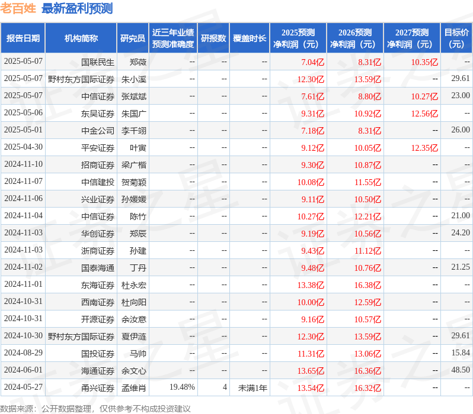Click date cell 2025-05-06
Screen dimensions: 473x414
pyautogui.click(x=23, y=112)
